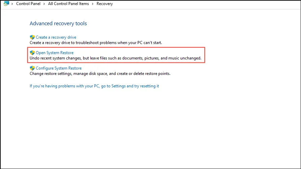Viewport: 301px width, 169px height.
Task: Click the Recovery icon in address bar
Action: tap(6, 4)
